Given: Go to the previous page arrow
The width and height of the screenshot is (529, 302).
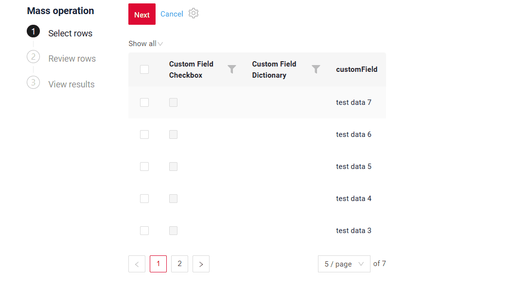Looking at the screenshot, I should (x=137, y=264).
